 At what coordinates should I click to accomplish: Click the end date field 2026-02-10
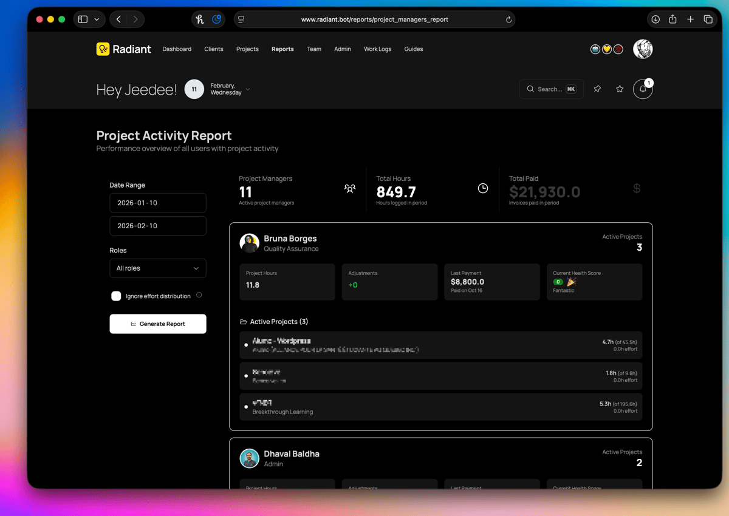[158, 226]
